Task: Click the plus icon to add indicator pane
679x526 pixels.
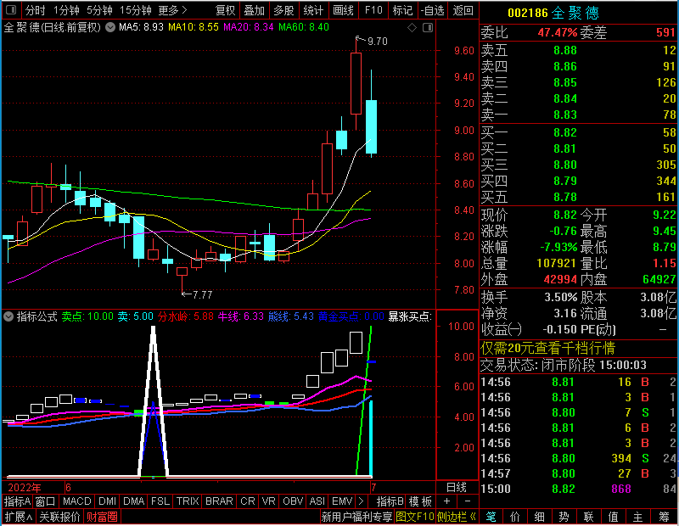Action: 446,501
